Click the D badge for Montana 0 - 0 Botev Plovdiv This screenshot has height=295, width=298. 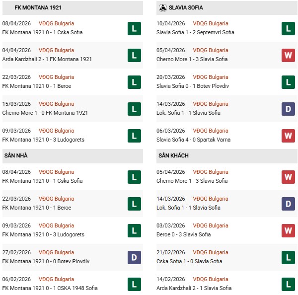pos(133,257)
